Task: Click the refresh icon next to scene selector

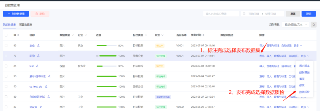Action: tap(313, 25)
